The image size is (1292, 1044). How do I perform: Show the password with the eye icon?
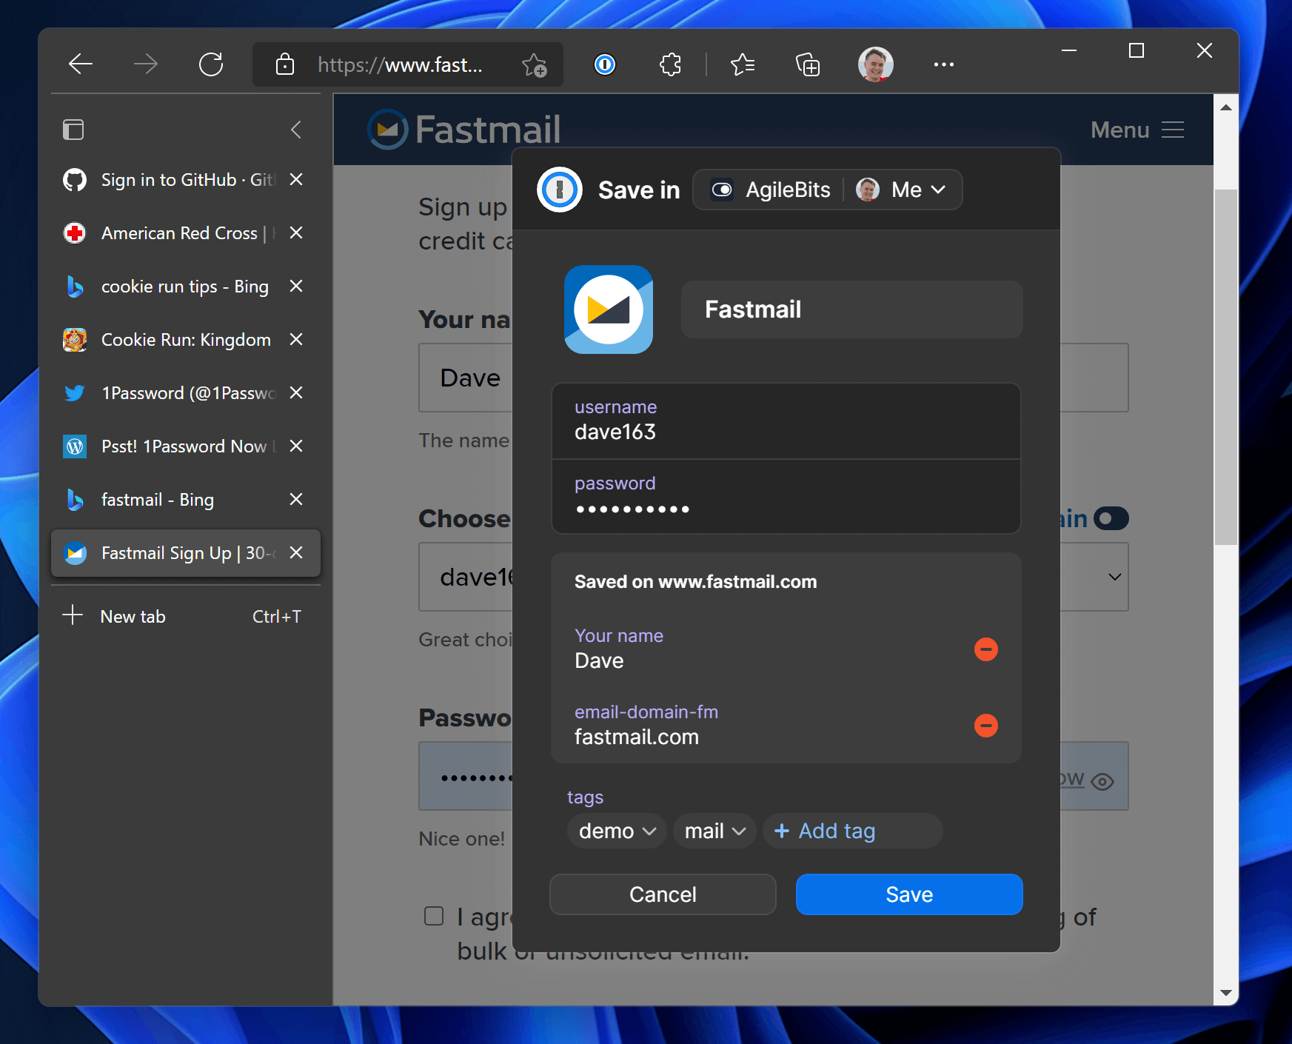1104,780
